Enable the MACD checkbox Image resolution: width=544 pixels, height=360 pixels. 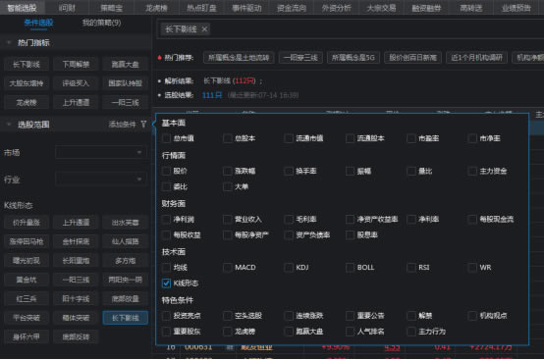(x=228, y=268)
